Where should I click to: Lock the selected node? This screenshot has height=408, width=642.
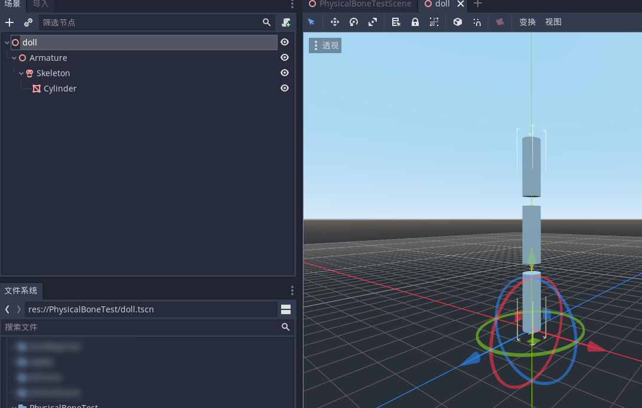pyautogui.click(x=415, y=22)
